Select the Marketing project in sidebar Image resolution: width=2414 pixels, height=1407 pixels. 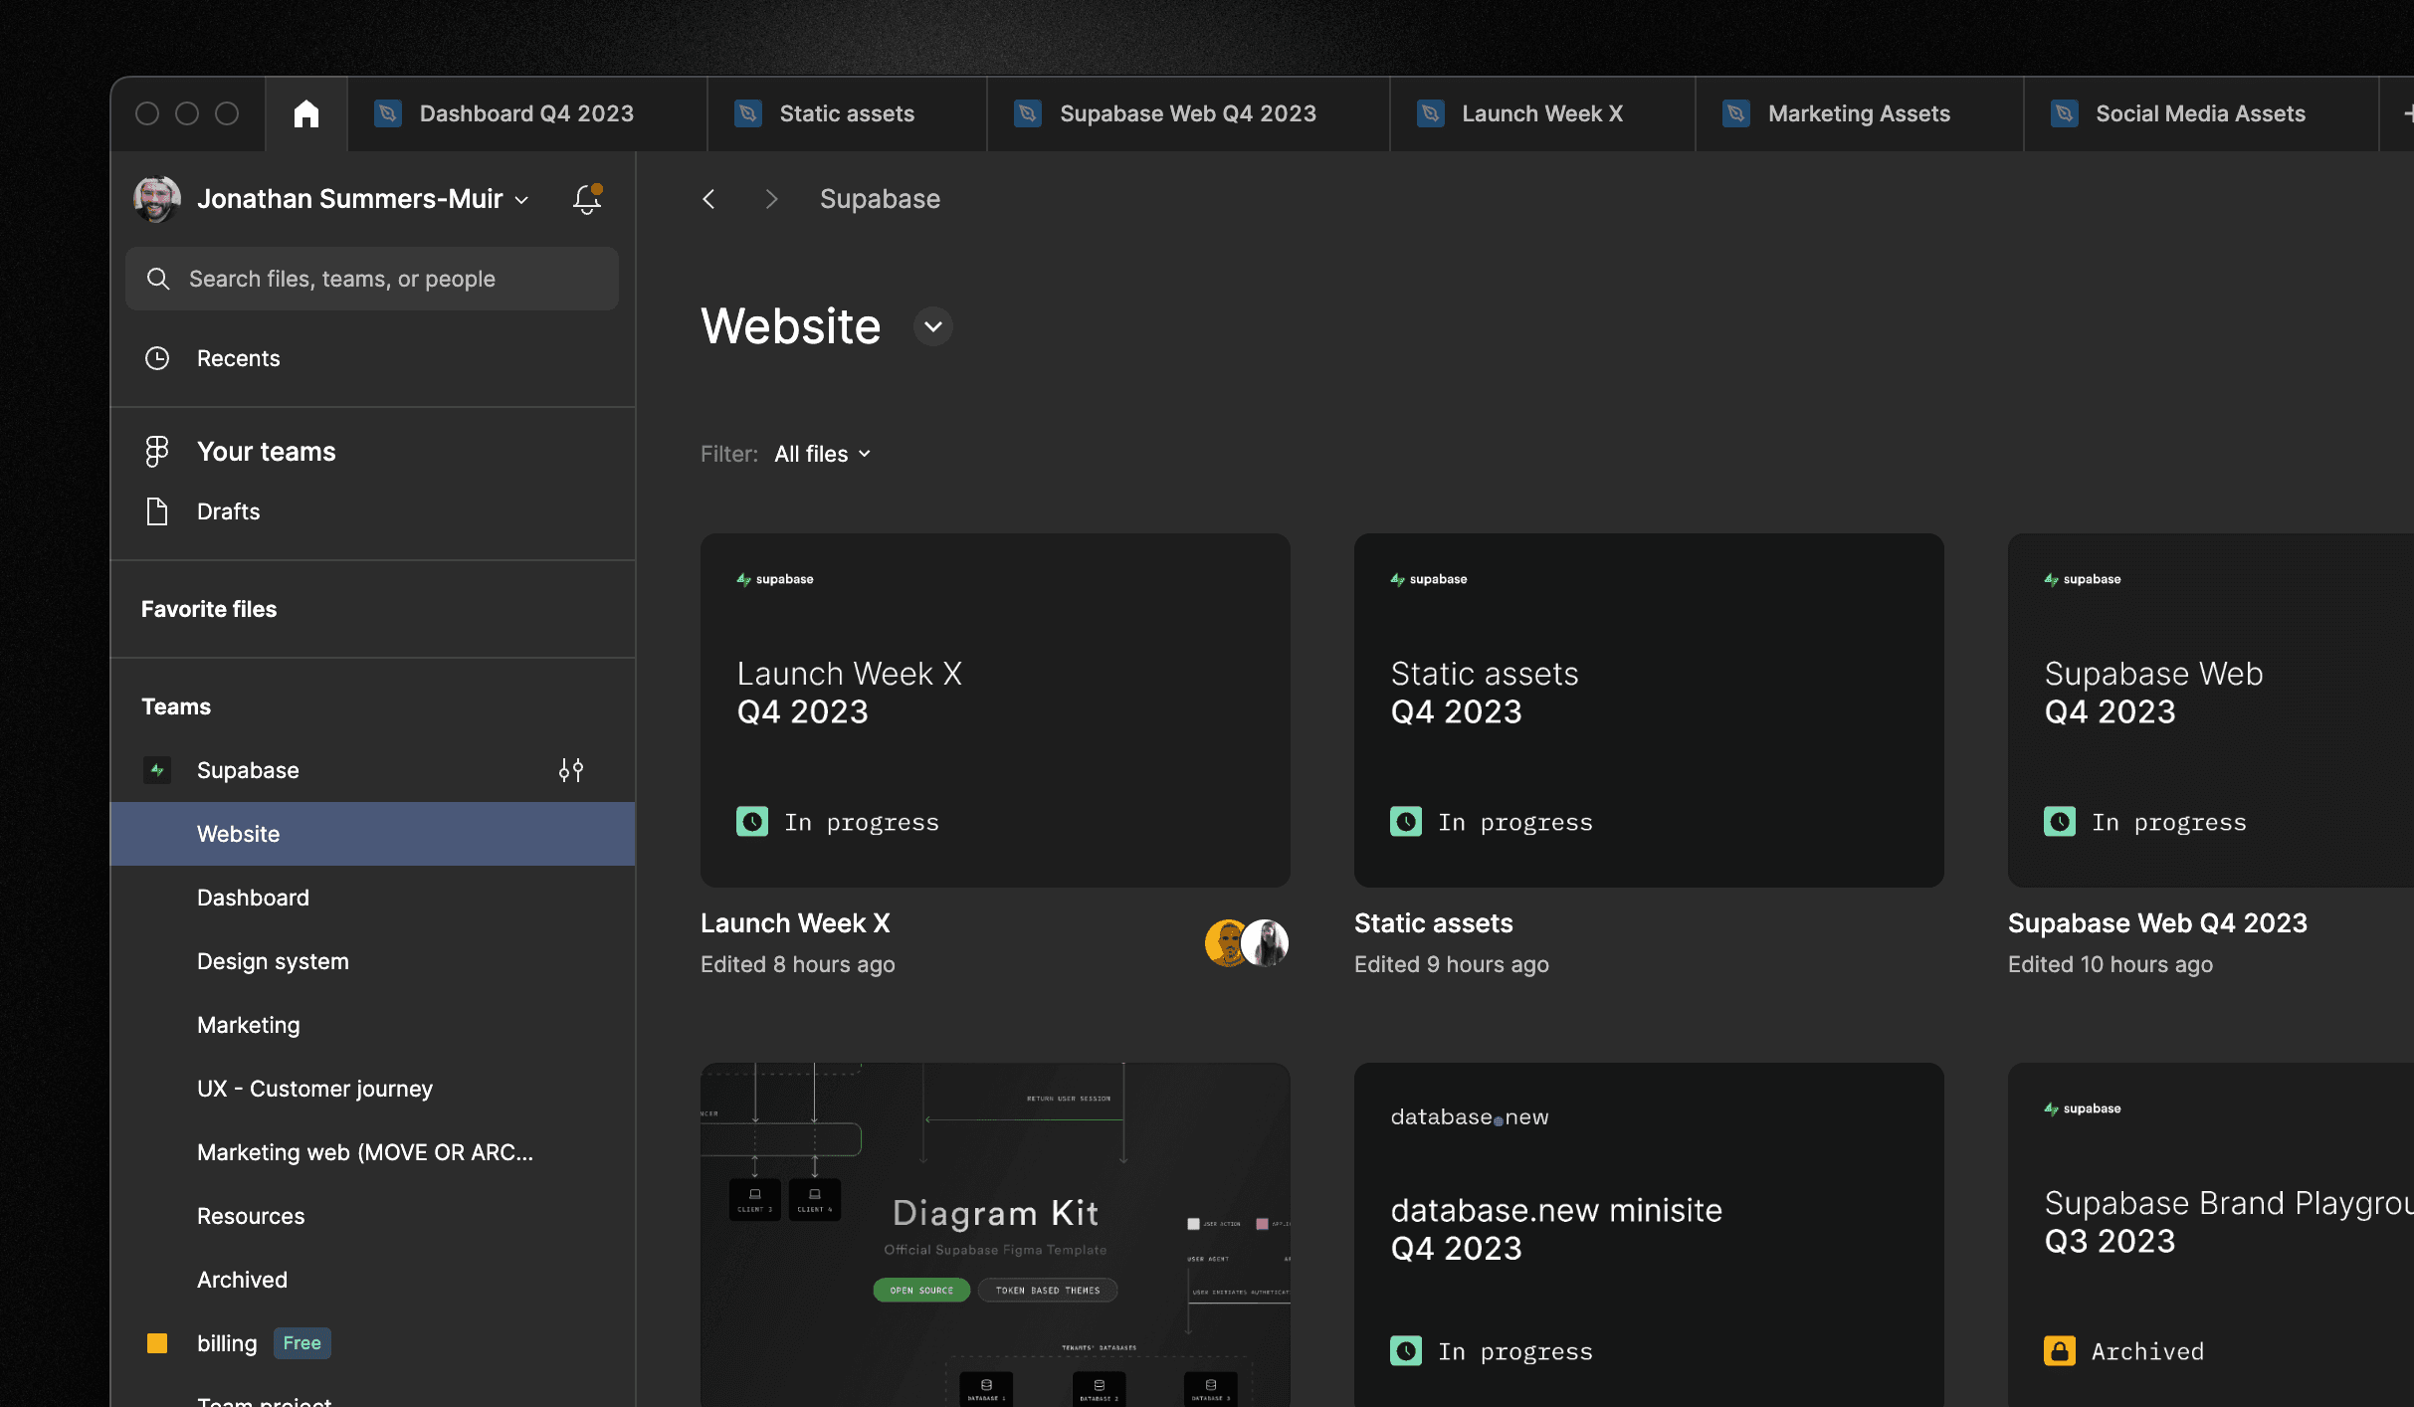coord(372,1025)
